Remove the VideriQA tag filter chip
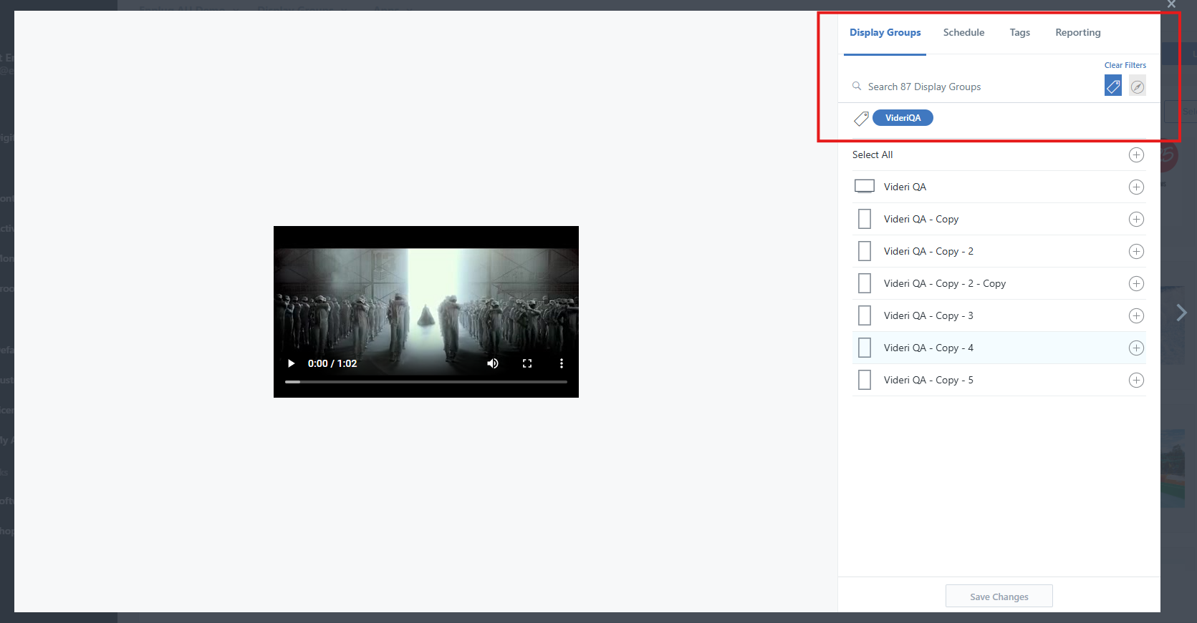The width and height of the screenshot is (1197, 623). pos(903,118)
